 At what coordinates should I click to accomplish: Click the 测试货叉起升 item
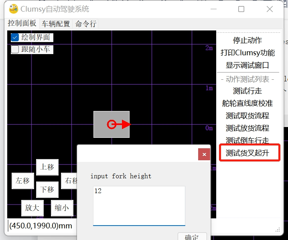coord(247,153)
